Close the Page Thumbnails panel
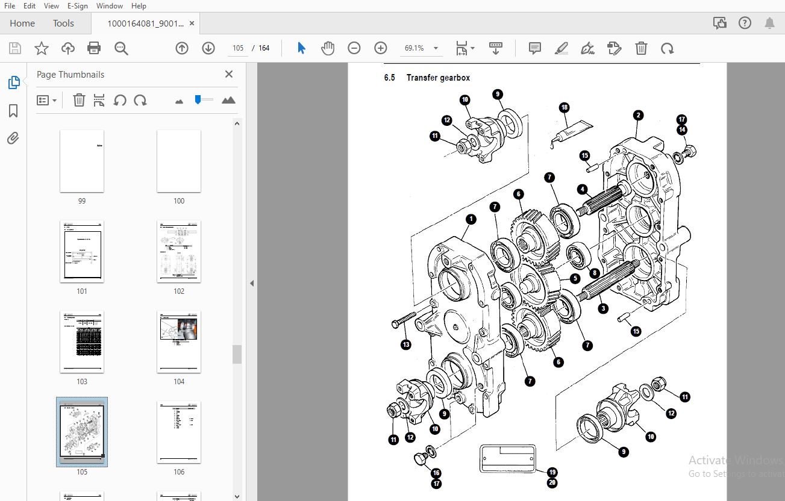 [229, 74]
